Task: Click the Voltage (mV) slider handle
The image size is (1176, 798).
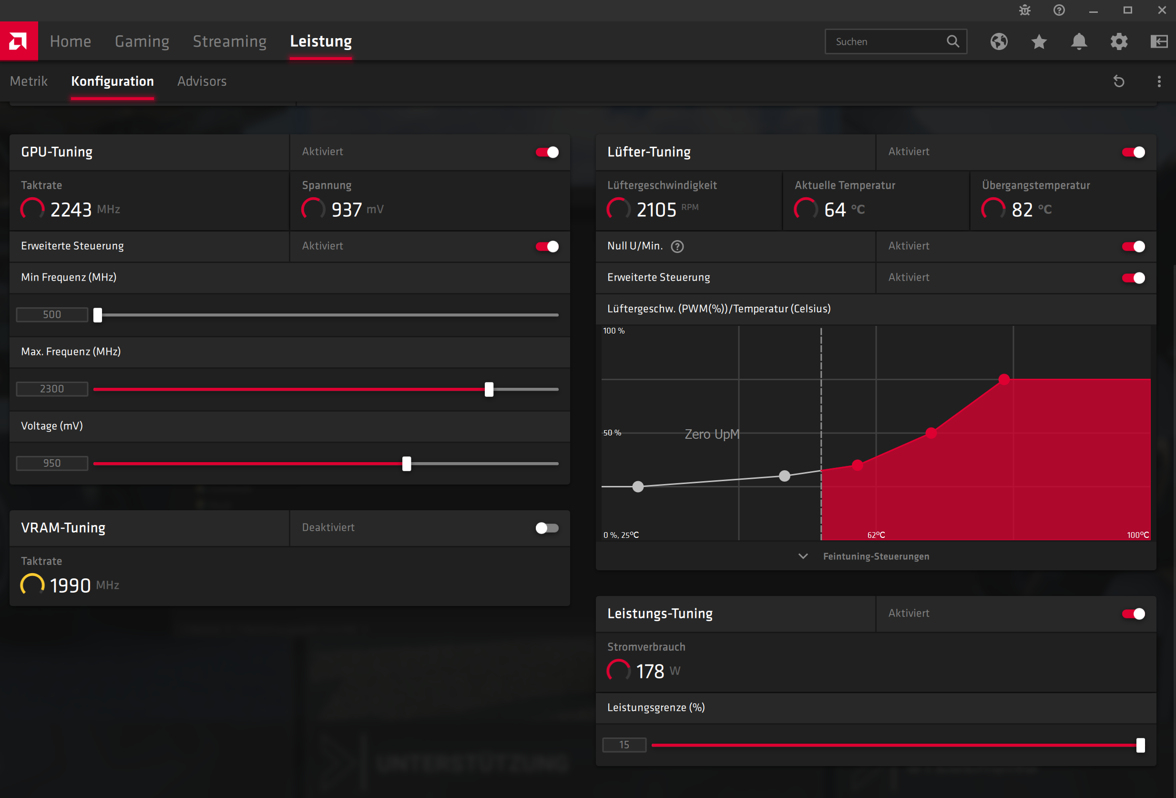Action: [x=406, y=464]
